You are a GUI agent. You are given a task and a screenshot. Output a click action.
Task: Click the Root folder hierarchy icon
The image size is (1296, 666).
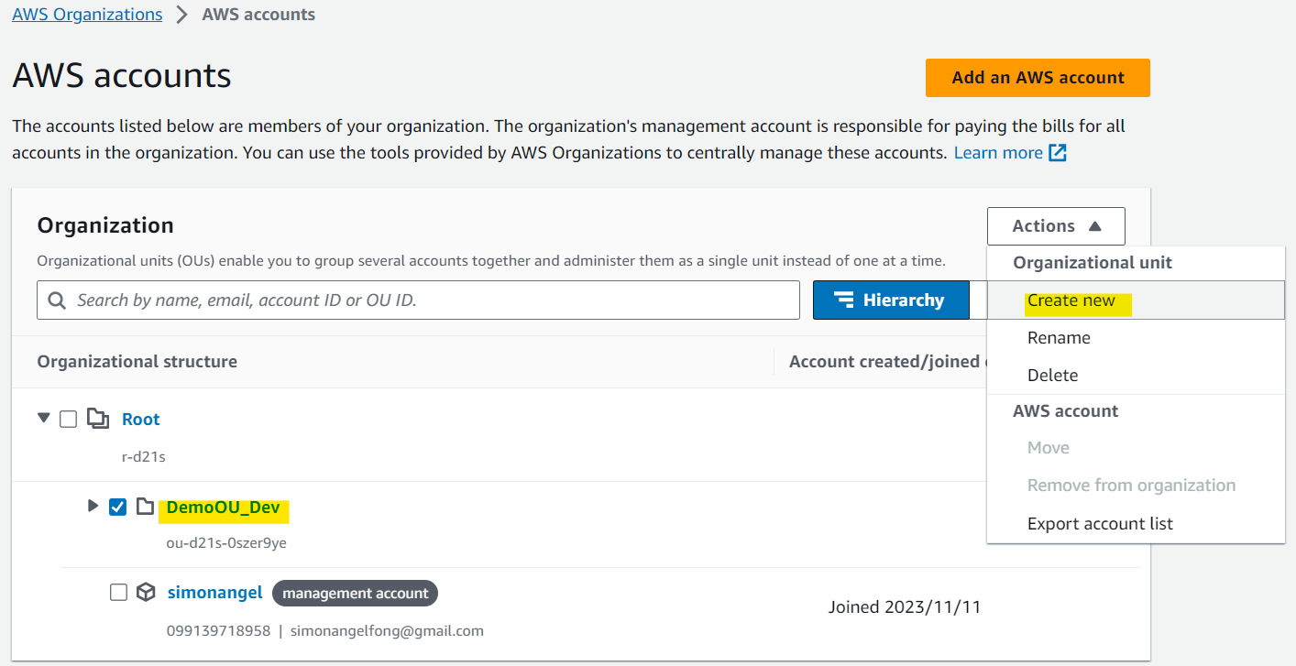coord(97,419)
